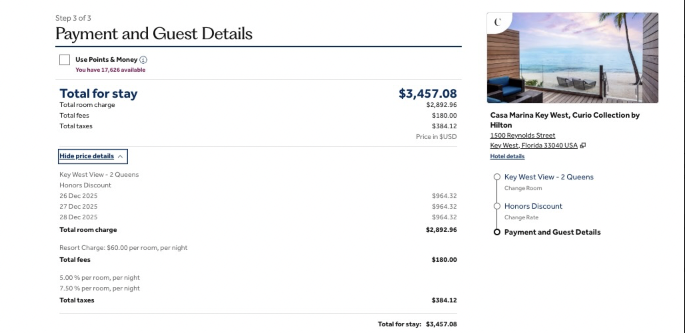This screenshot has height=333, width=685.
Task: Click the circle marker for the room step
Action: 497,177
